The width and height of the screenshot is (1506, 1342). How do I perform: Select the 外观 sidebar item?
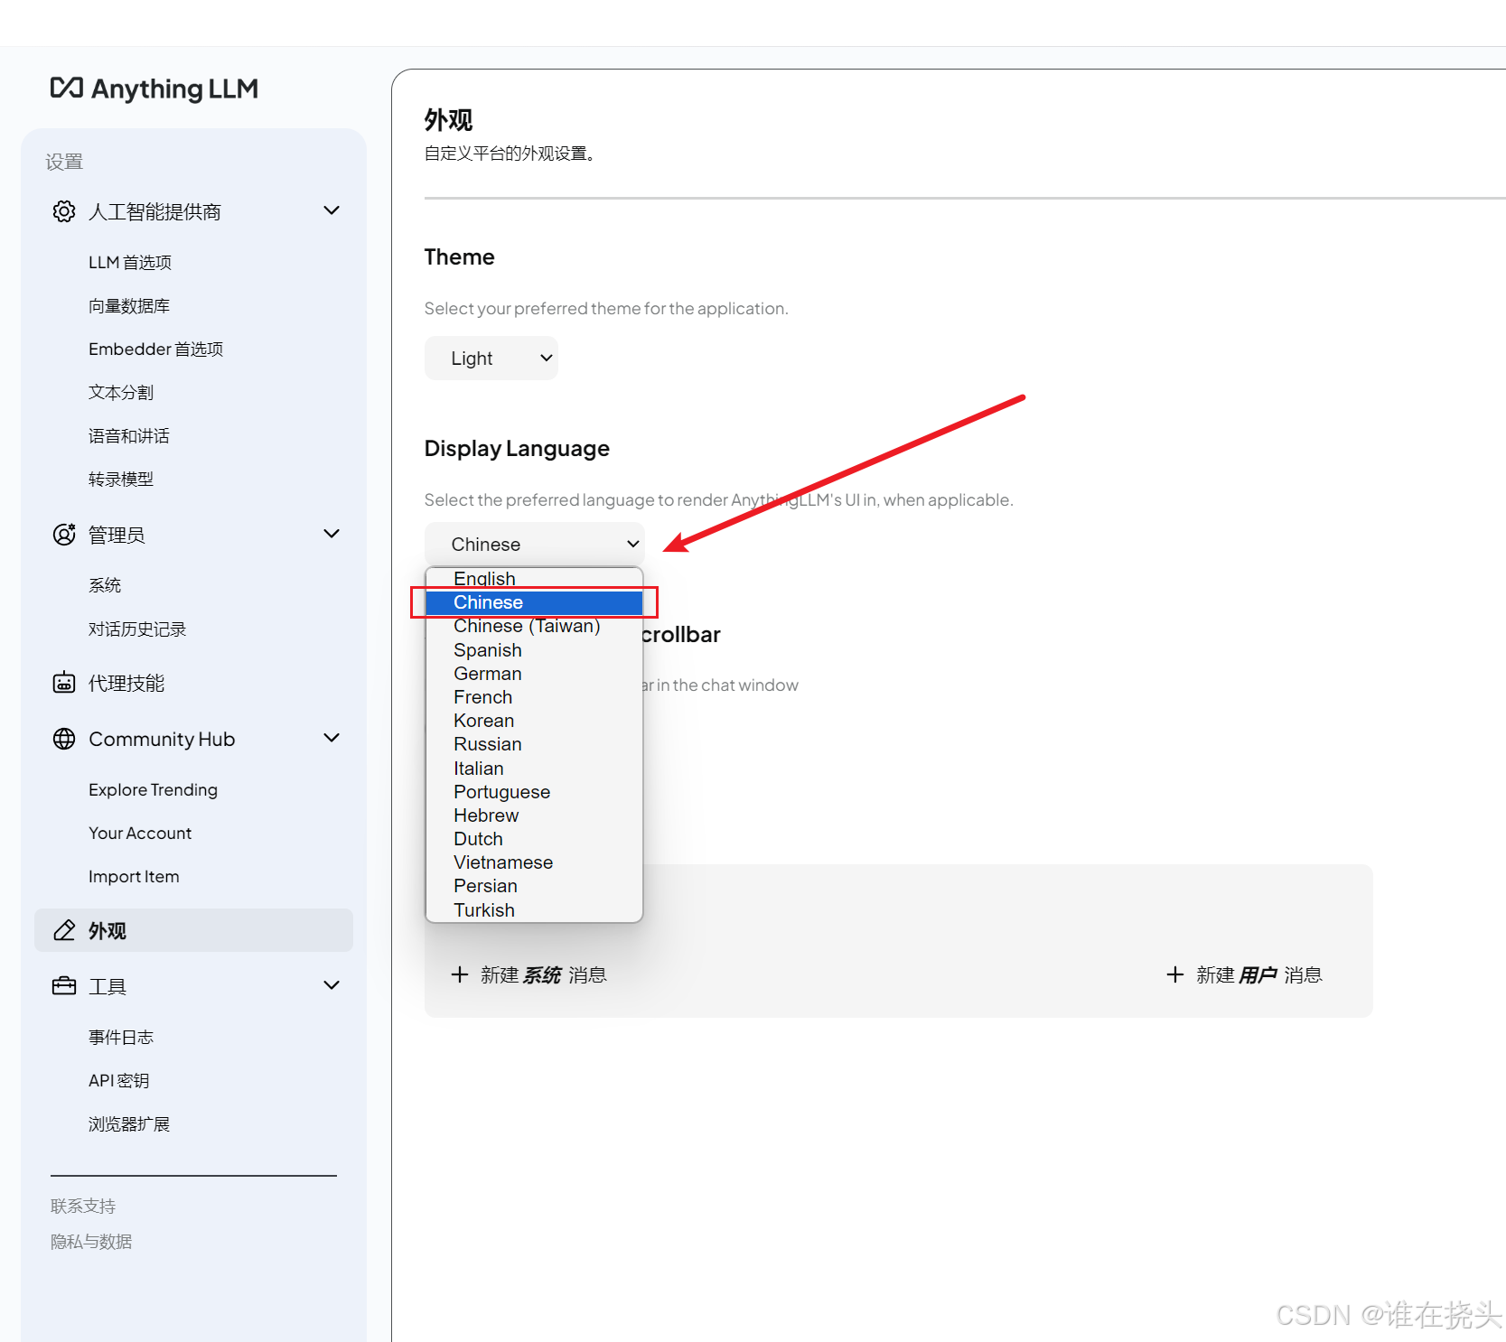193,930
